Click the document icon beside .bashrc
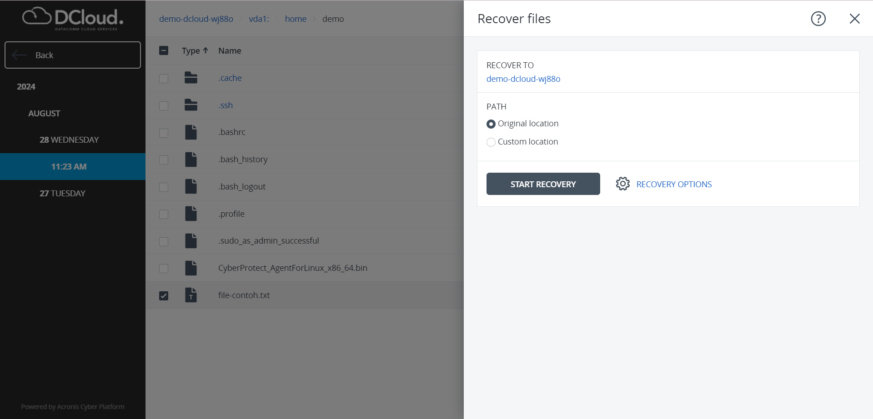 point(191,132)
